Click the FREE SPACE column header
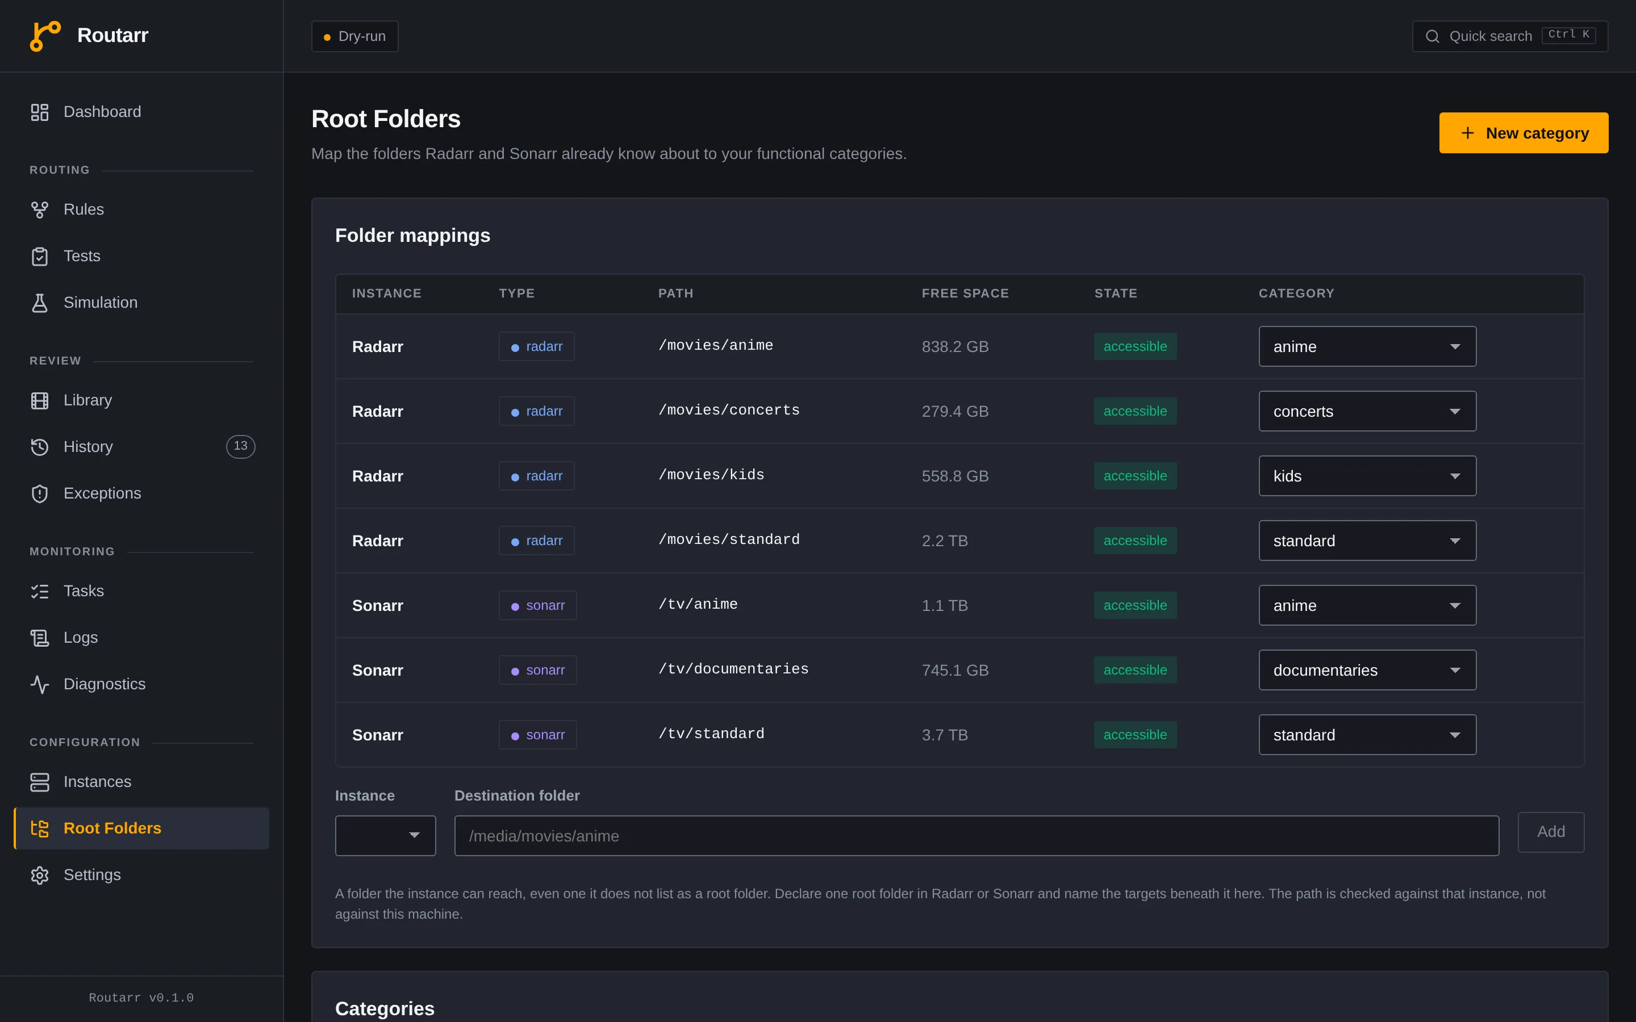This screenshot has height=1022, width=1636. 965,294
